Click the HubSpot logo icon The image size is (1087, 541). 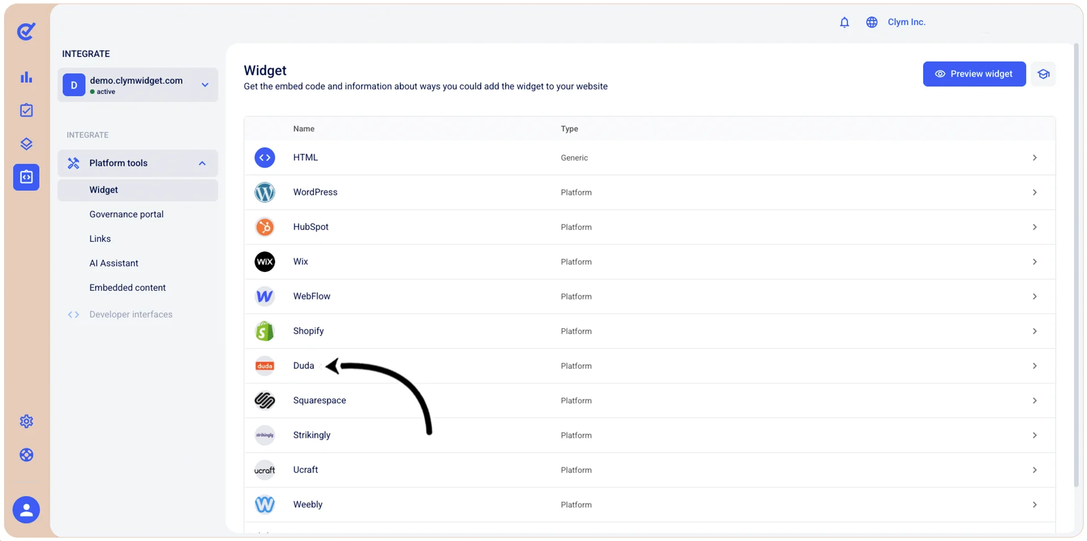pos(265,227)
